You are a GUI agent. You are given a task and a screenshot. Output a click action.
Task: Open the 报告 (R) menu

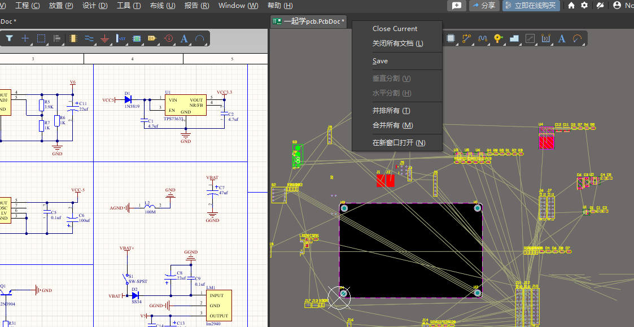(196, 5)
